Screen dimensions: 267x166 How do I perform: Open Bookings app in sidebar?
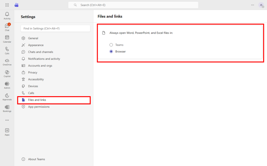click(7, 108)
